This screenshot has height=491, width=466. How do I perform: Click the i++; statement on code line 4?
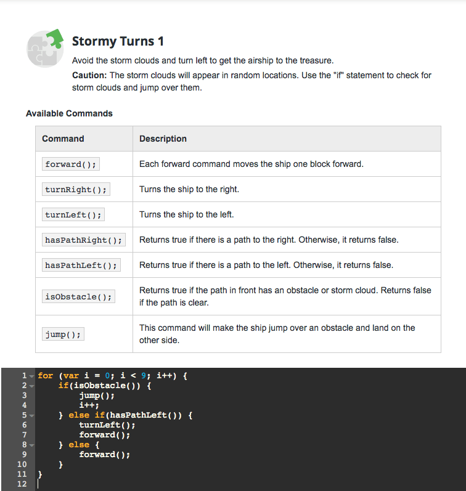89,405
